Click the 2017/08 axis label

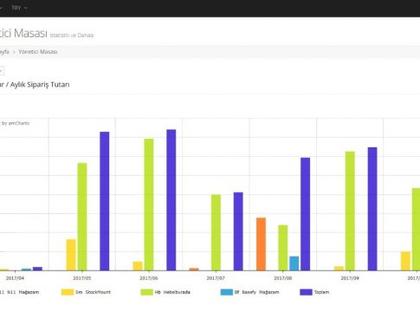point(283,278)
